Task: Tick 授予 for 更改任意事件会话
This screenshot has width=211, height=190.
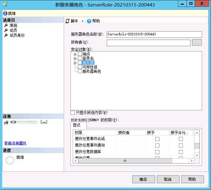Action: coord(157,139)
